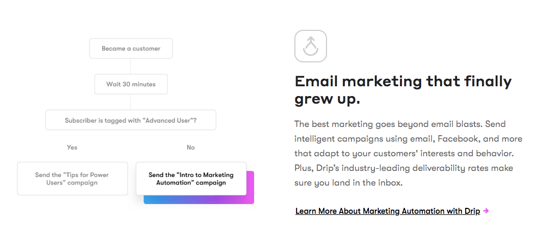Choose the Yes branch label
This screenshot has height=248, width=555.
point(72,147)
